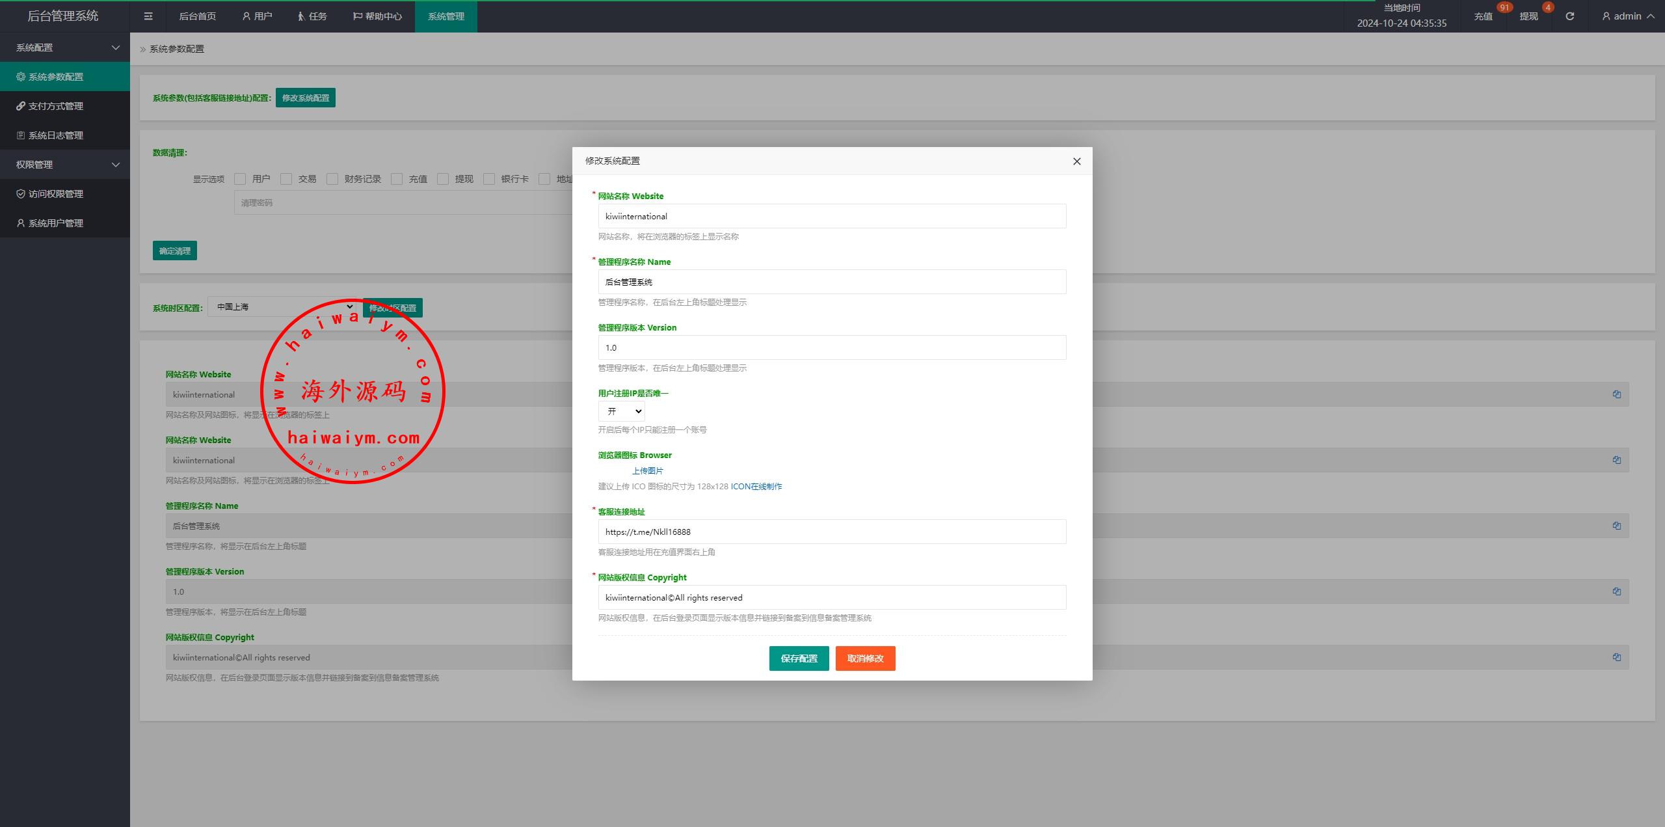Collapse the 权限管理 sidebar section
The image size is (1665, 827).
pyautogui.click(x=65, y=165)
